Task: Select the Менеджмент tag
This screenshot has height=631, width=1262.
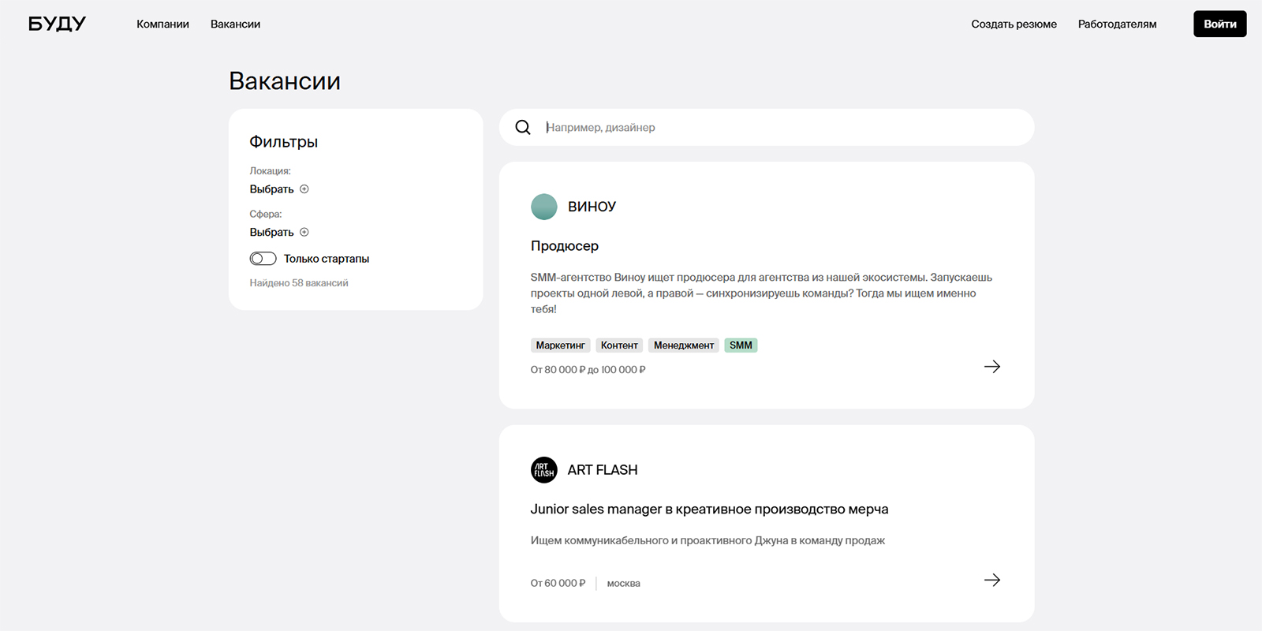Action: (684, 345)
